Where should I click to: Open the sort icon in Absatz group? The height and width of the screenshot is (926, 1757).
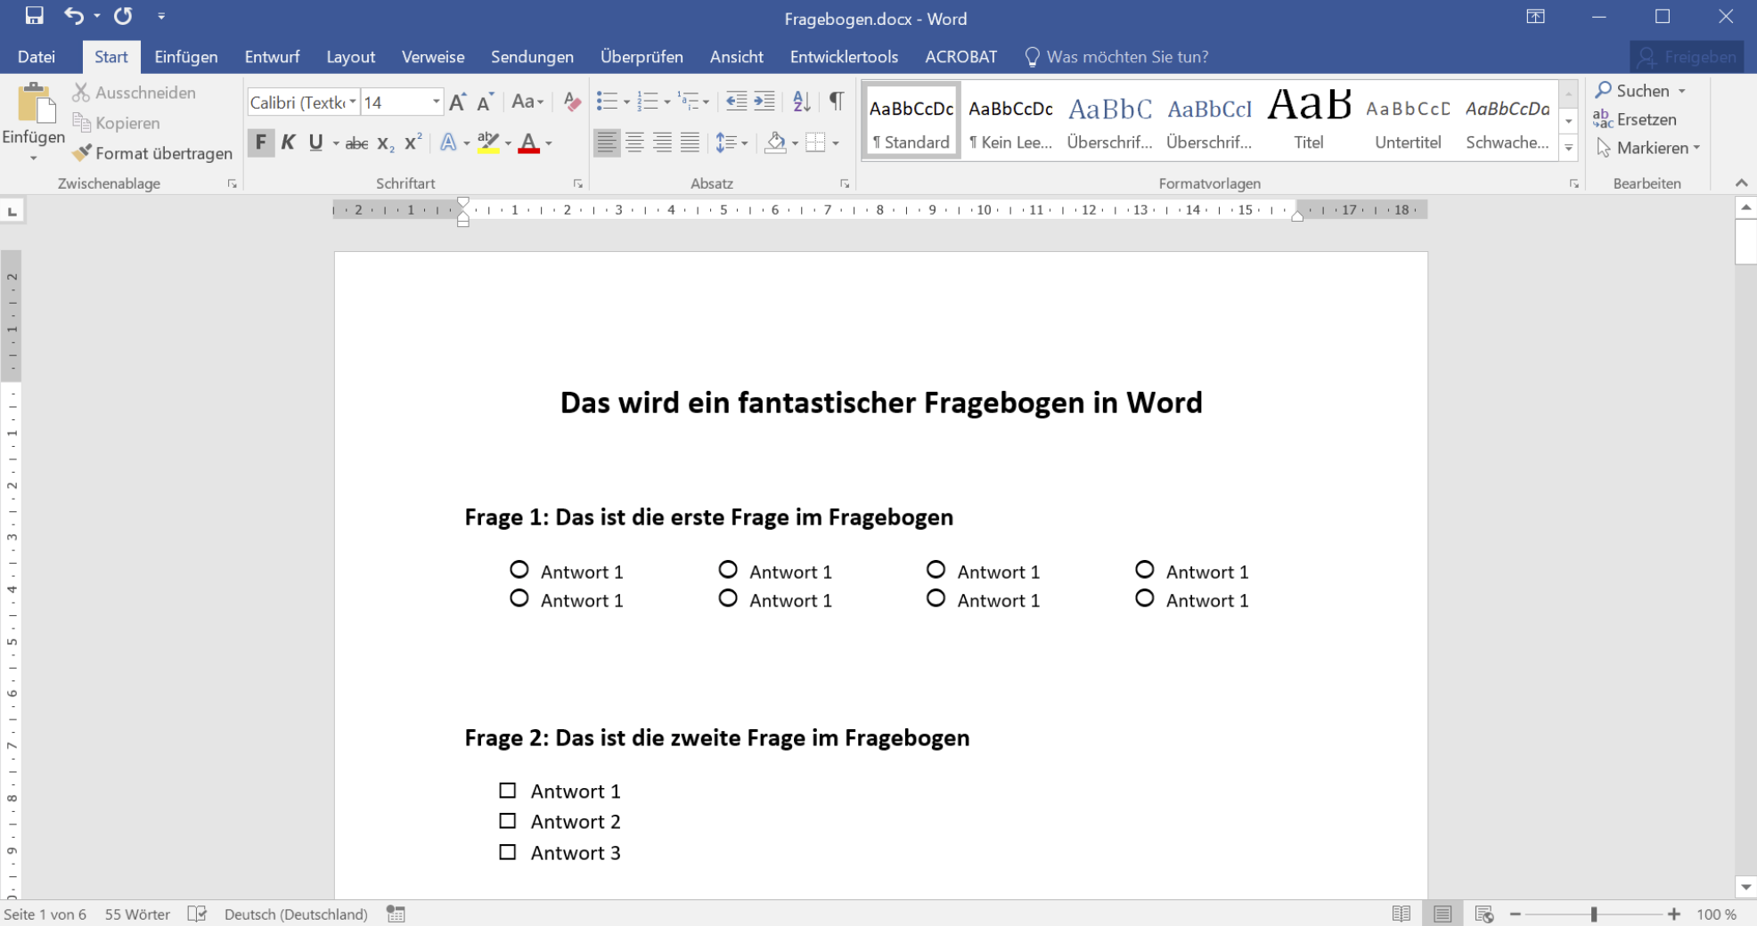[x=799, y=101]
